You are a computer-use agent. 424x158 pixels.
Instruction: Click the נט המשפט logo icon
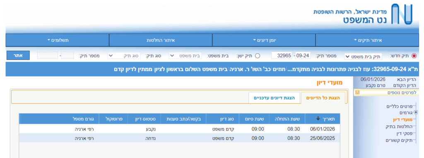point(402,14)
